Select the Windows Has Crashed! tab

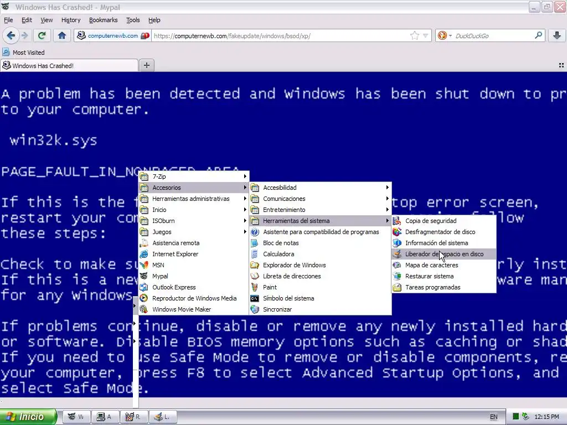[69, 65]
